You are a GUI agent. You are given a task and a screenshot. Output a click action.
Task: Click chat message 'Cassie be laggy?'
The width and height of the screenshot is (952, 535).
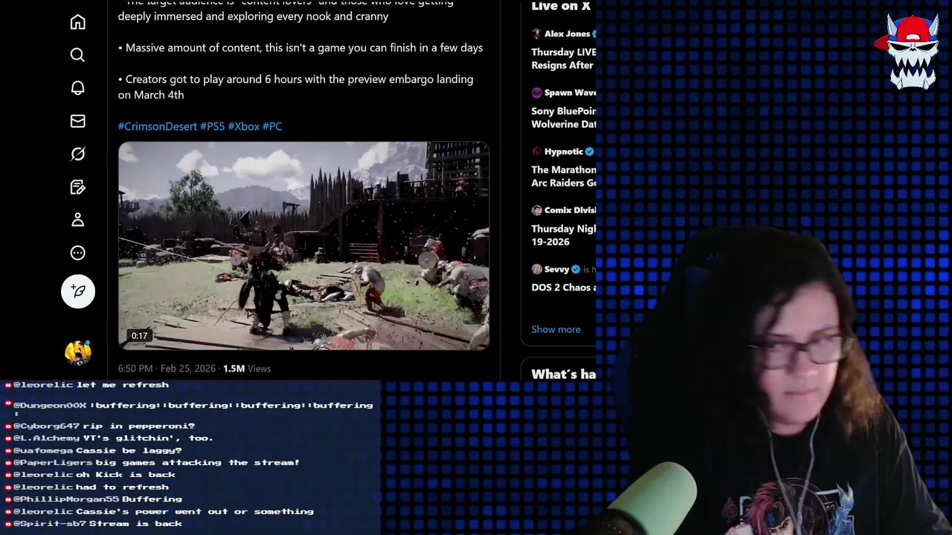click(x=129, y=450)
